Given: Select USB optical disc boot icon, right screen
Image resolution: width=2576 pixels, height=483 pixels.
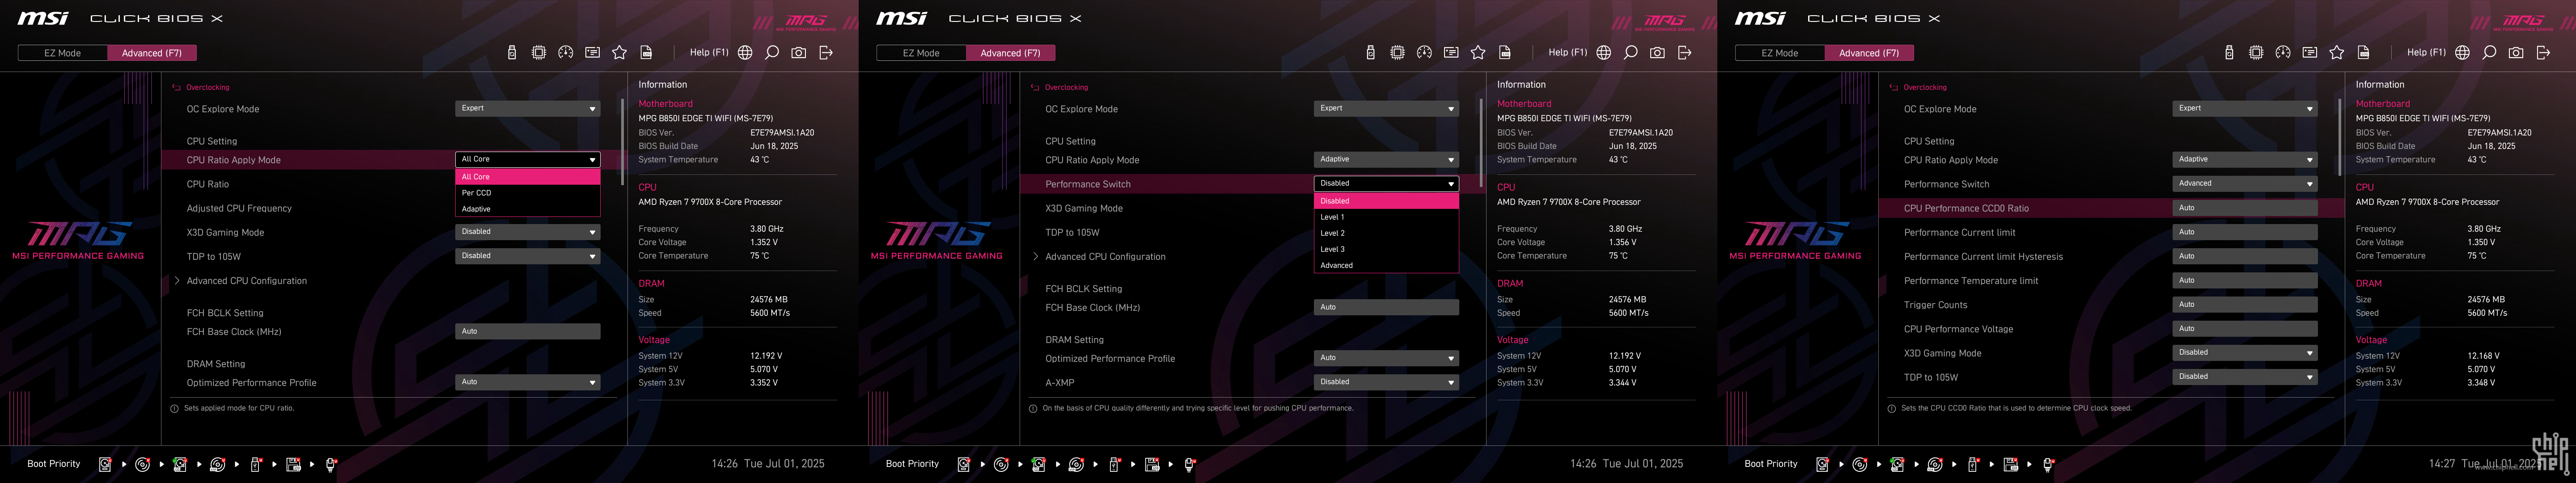Looking at the screenshot, I should 1935,464.
